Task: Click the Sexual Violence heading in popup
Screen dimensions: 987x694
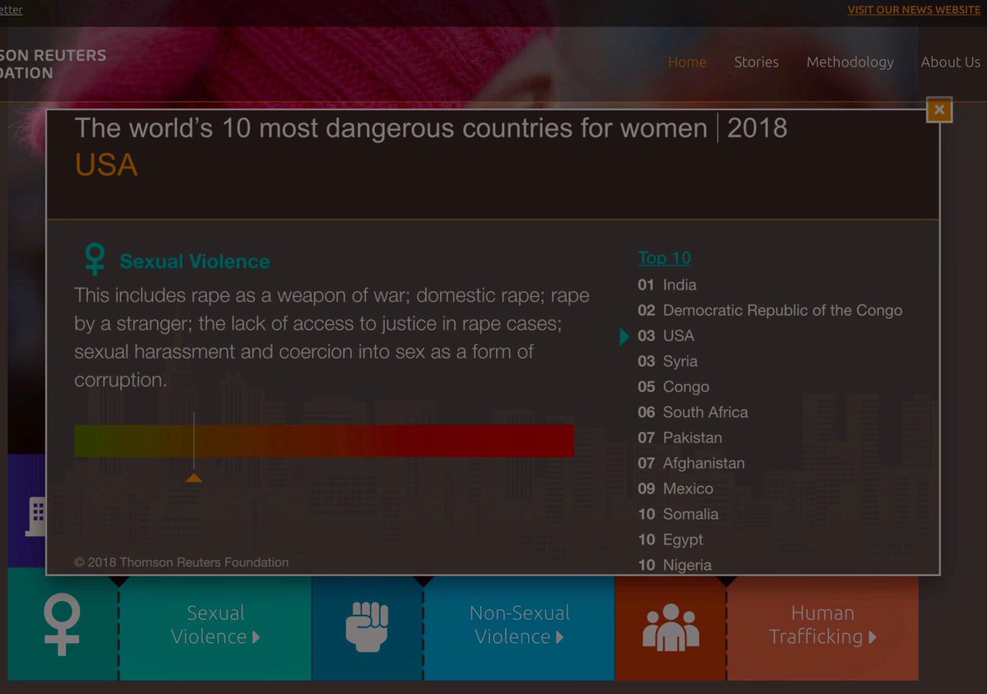Action: (x=195, y=261)
